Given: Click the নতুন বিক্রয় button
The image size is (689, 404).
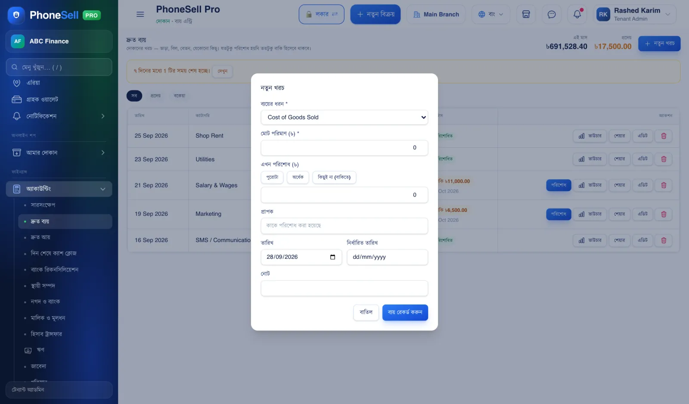Looking at the screenshot, I should [x=376, y=14].
